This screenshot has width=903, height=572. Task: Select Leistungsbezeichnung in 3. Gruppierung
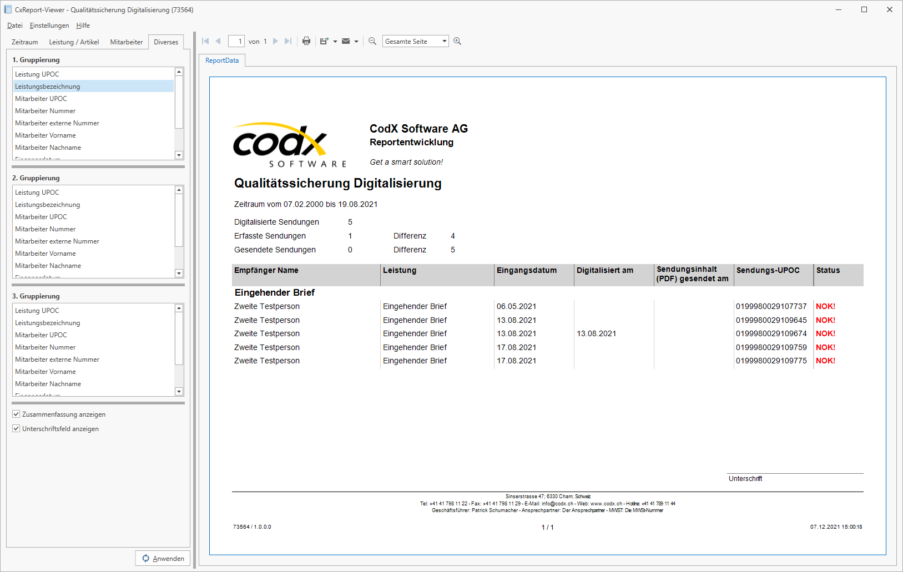93,323
